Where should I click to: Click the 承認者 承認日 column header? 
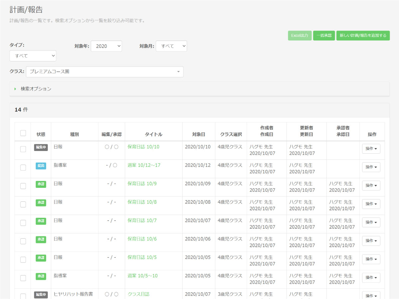click(x=343, y=131)
